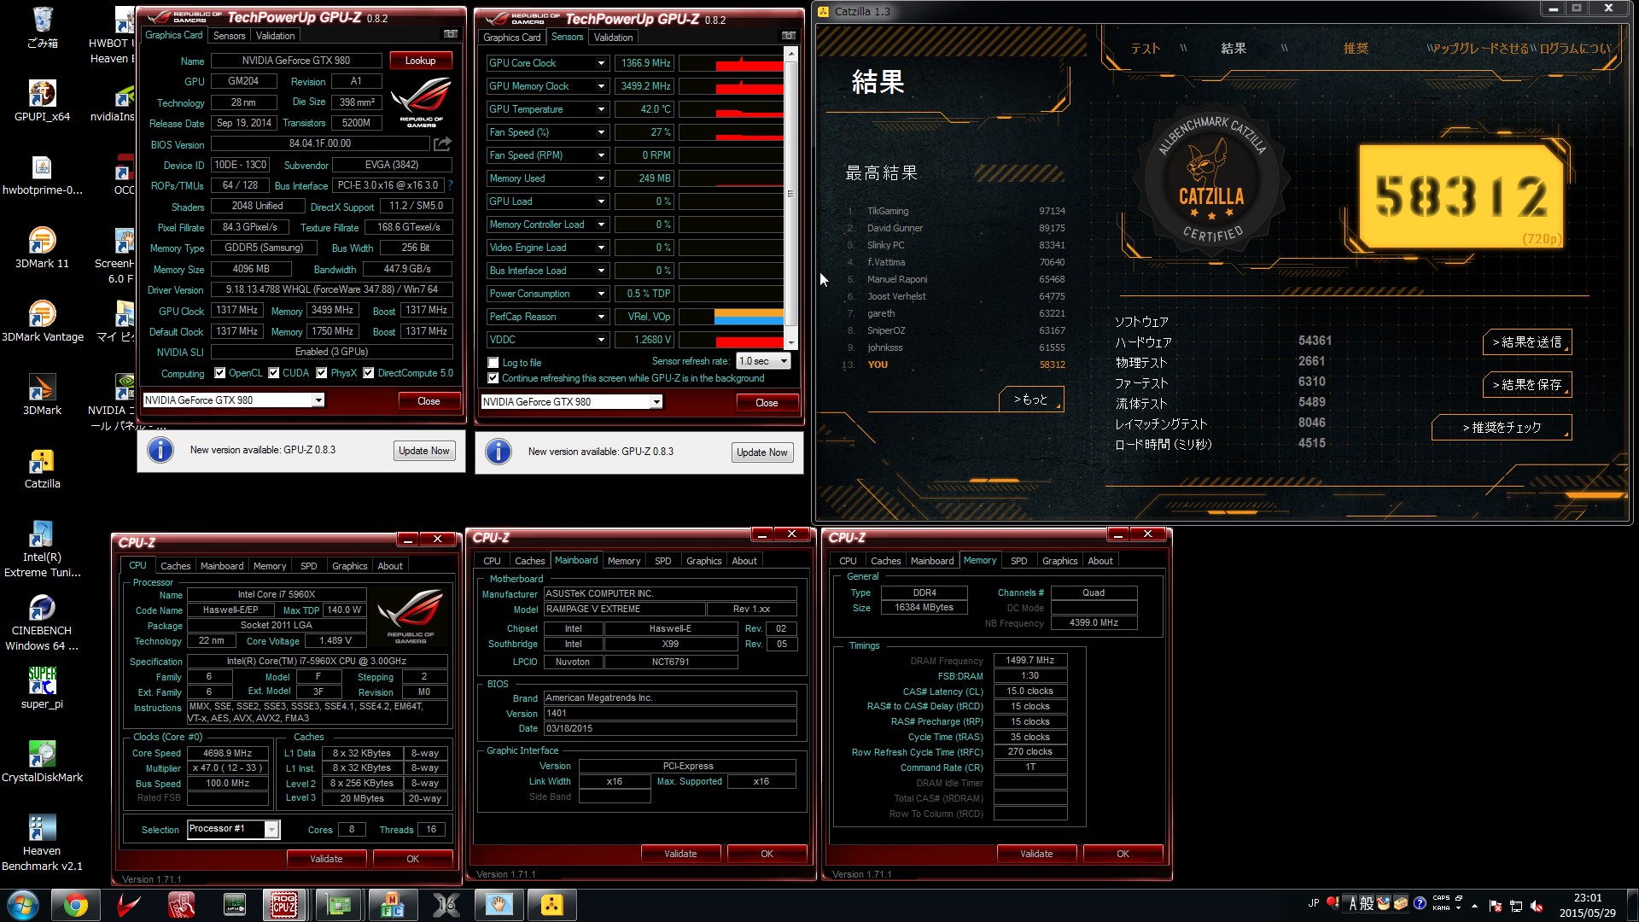Click Validate in the CPU tab CPU-Z window
Image resolution: width=1639 pixels, height=922 pixels.
click(326, 859)
